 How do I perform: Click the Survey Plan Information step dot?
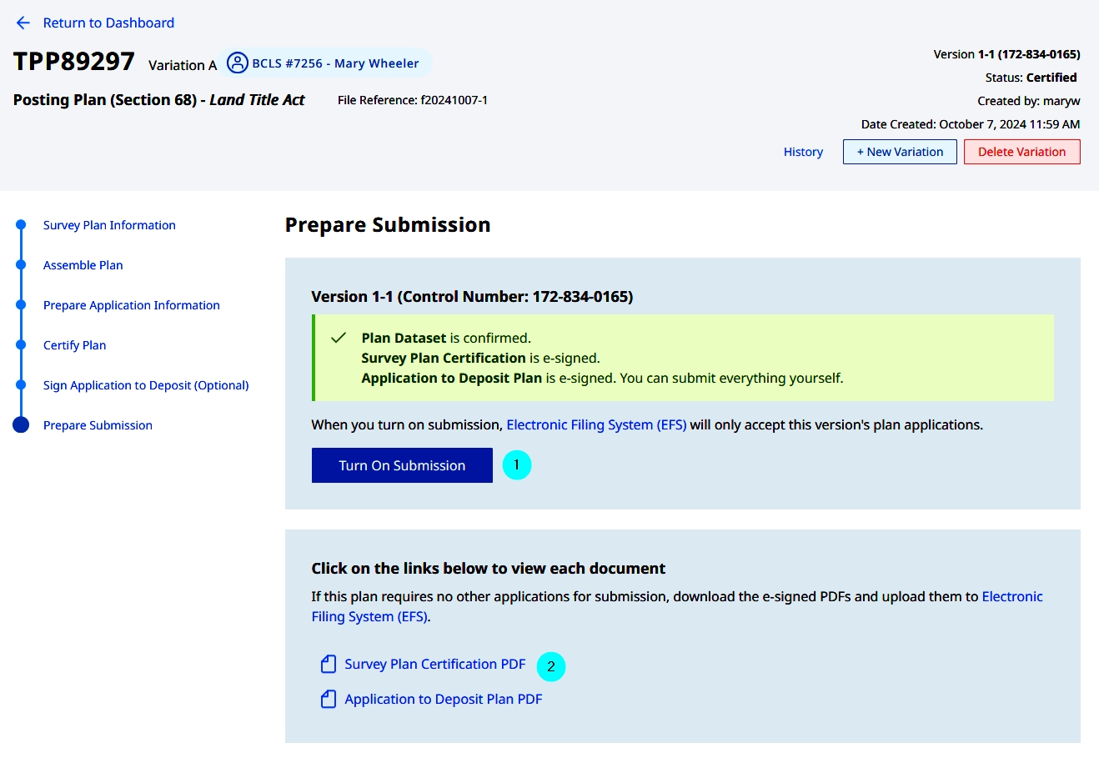21,225
